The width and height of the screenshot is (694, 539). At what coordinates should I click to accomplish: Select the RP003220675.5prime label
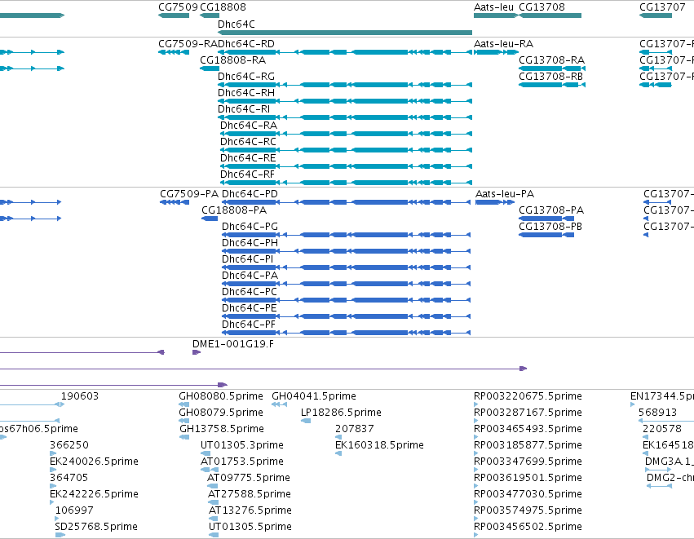[528, 396]
